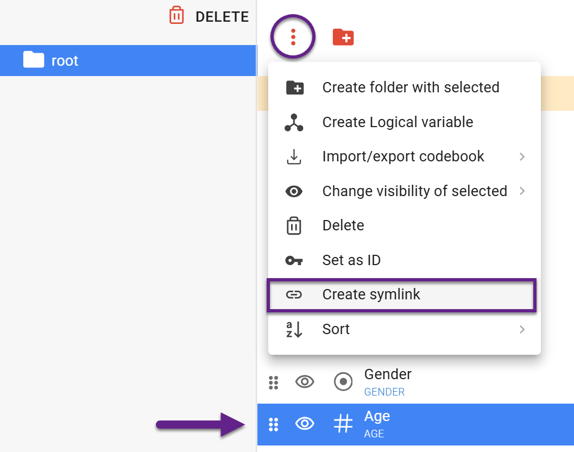Select Create Logical variable menu item
Screen dimensions: 574x452
[398, 122]
